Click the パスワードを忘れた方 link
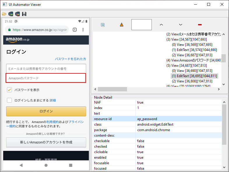 pos(71,59)
